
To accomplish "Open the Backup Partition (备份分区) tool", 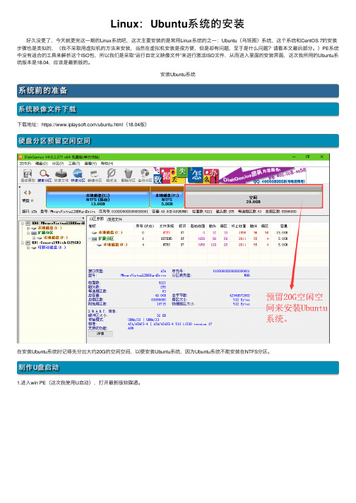I will (x=145, y=176).
